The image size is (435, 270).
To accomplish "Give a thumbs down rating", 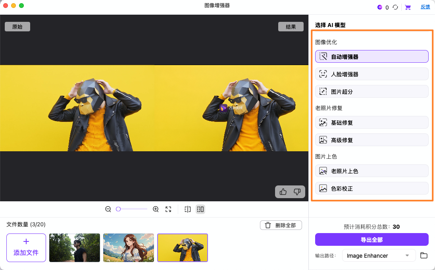I will pos(296,192).
